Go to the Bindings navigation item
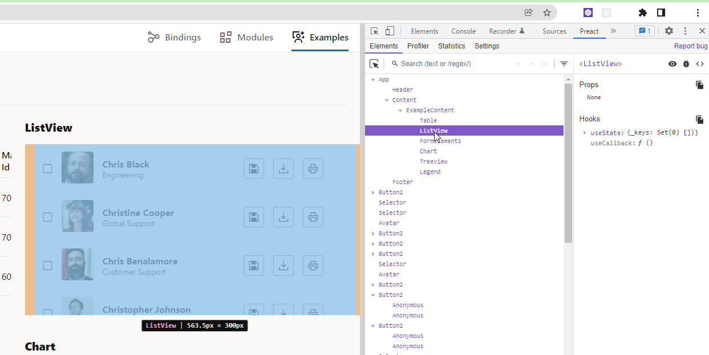Image resolution: width=709 pixels, height=355 pixels. [x=174, y=38]
